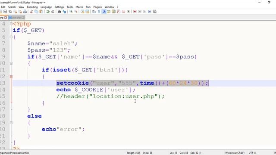Toggle synchronized horizontal scrolling
The height and width of the screenshot is (155, 276).
87,12
